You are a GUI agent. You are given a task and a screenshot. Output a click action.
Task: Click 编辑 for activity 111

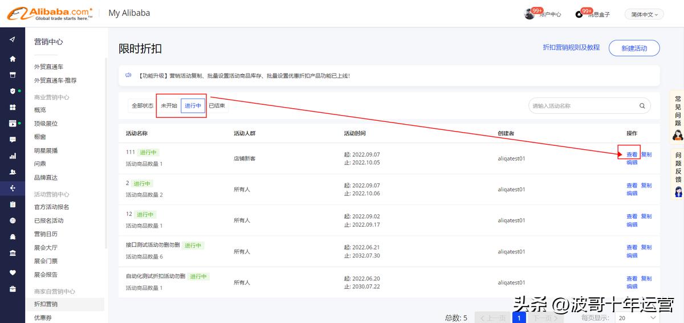[632, 162]
